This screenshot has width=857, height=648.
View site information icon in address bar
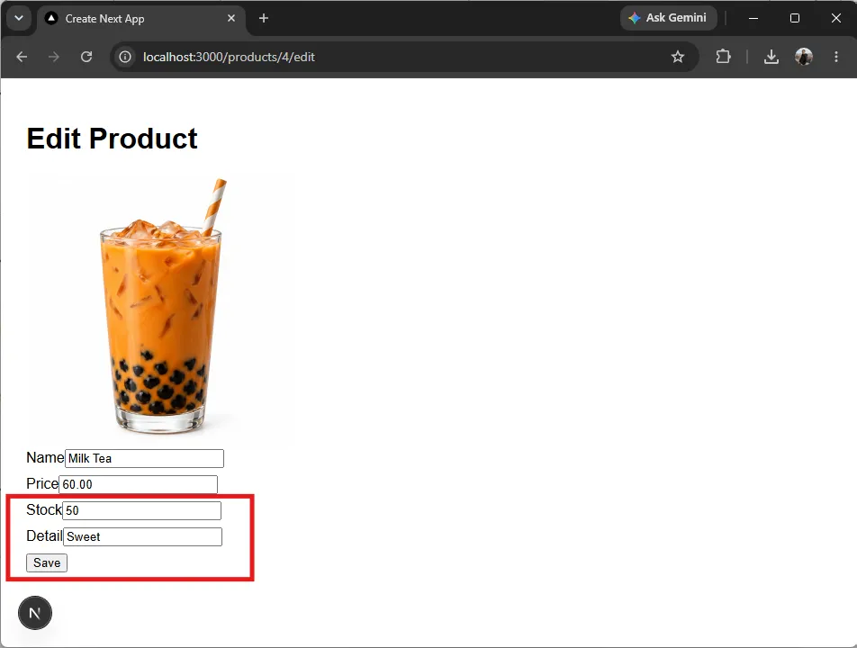(125, 57)
